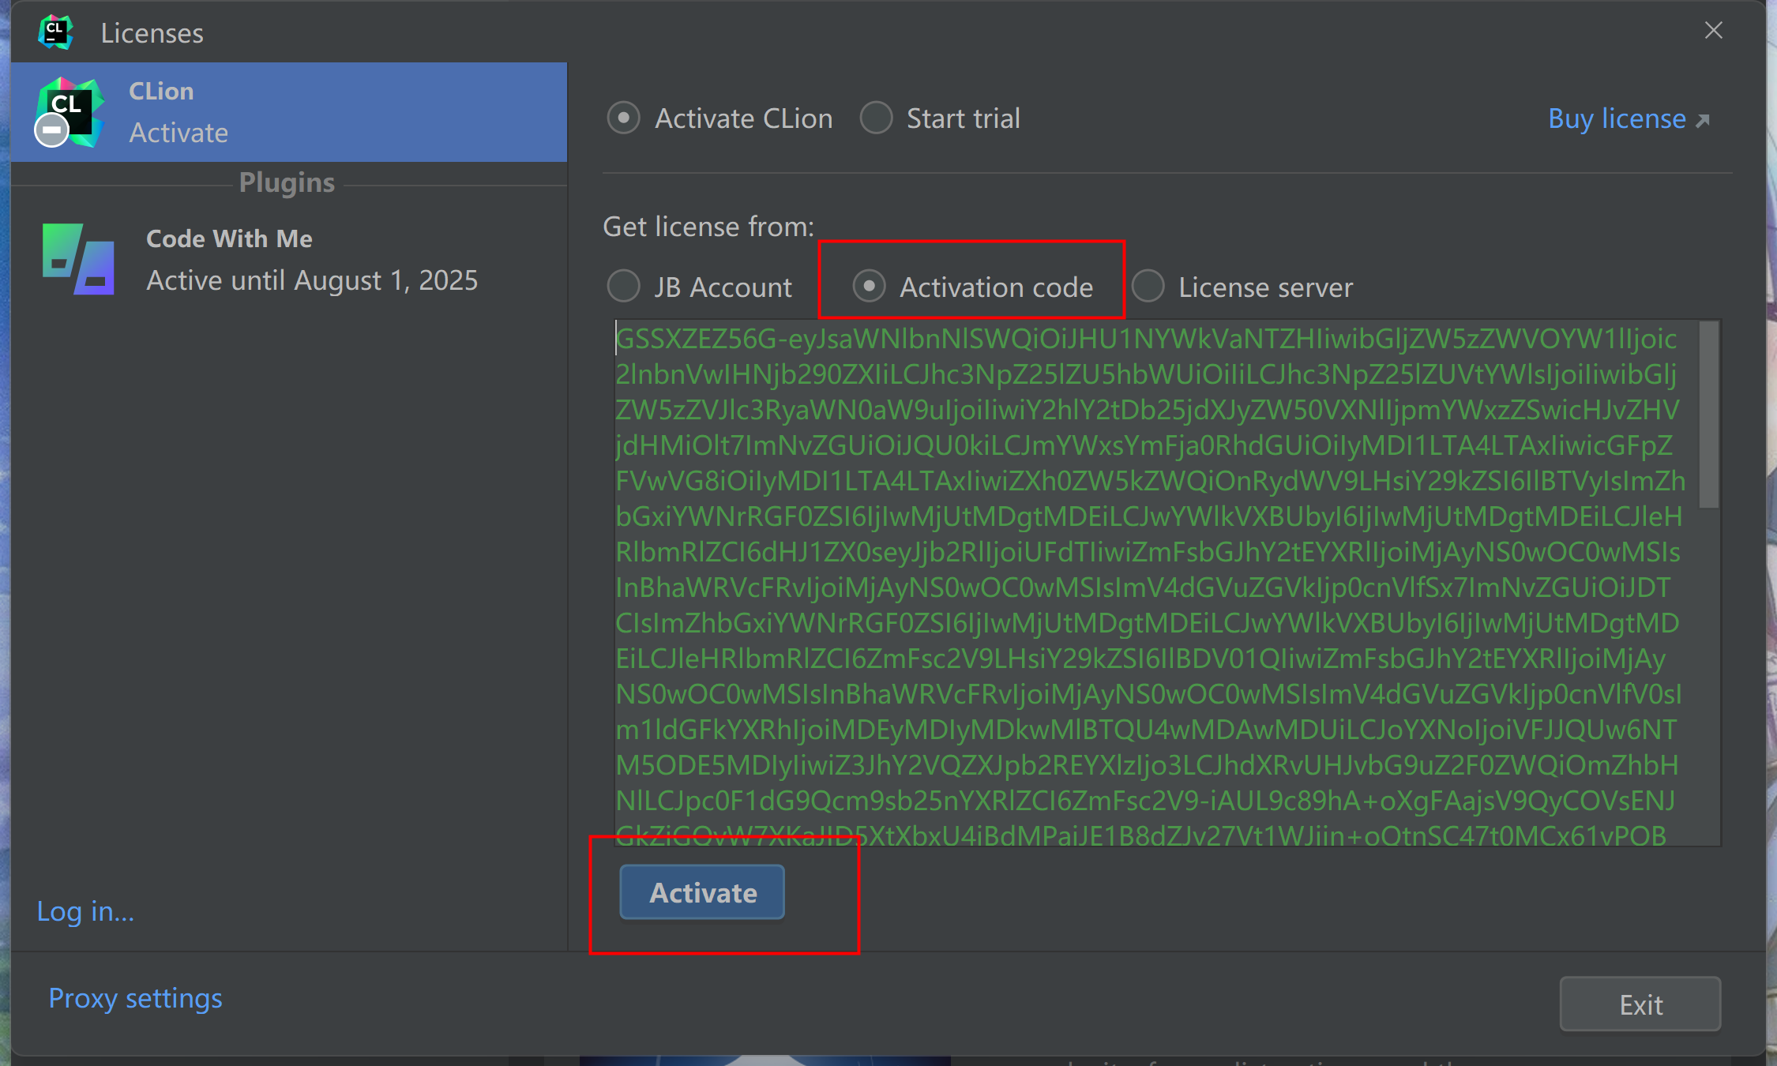Click the activation code box scrollbar

point(1708,415)
